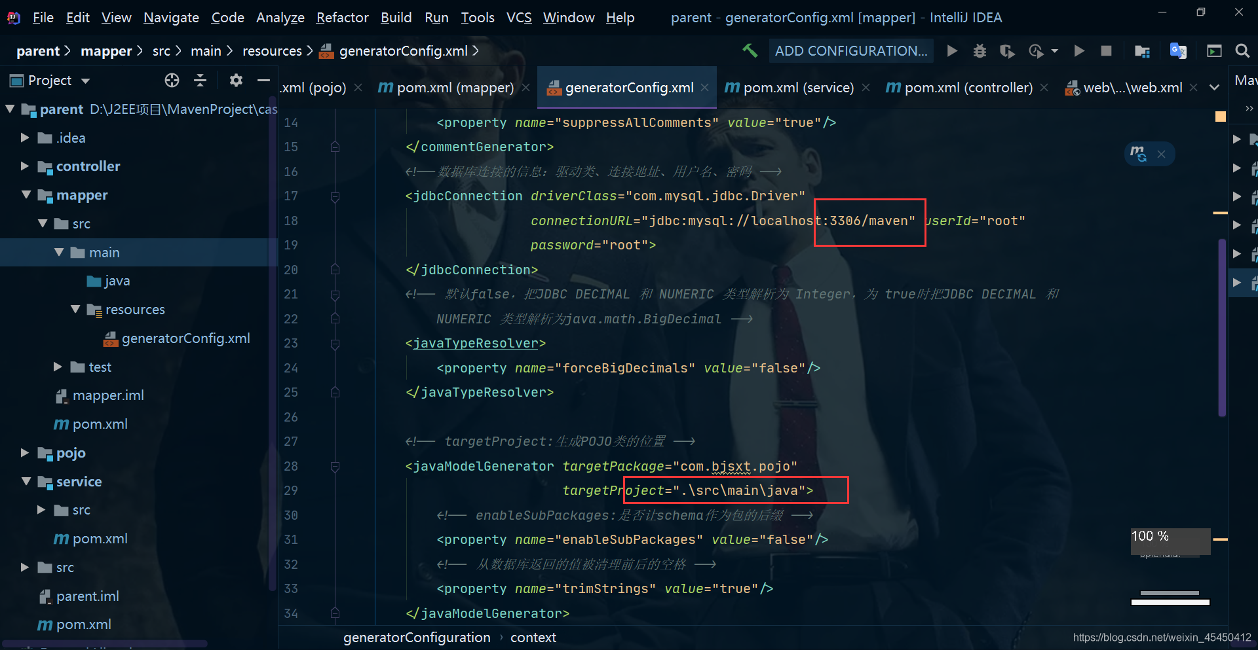Click the Stop square icon
Image resolution: width=1258 pixels, height=650 pixels.
[x=1106, y=50]
